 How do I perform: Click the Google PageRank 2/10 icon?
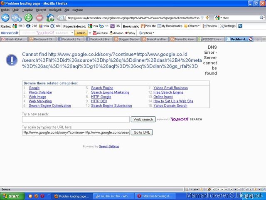pos(15,26)
